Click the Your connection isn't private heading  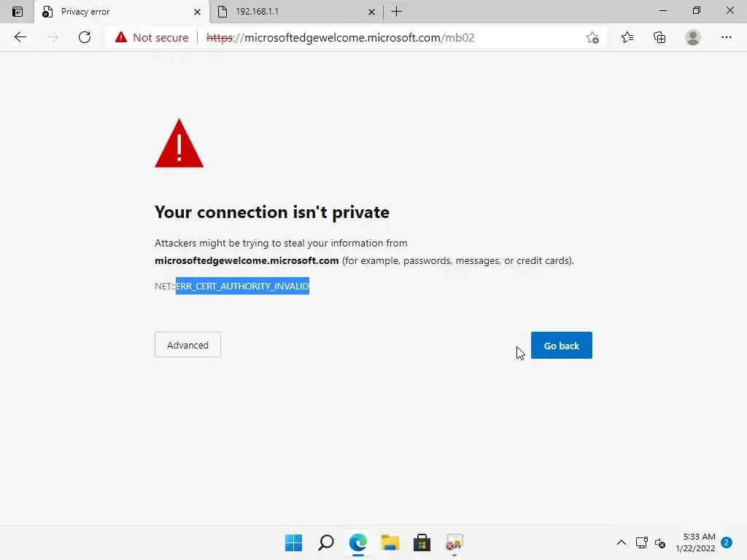click(272, 212)
